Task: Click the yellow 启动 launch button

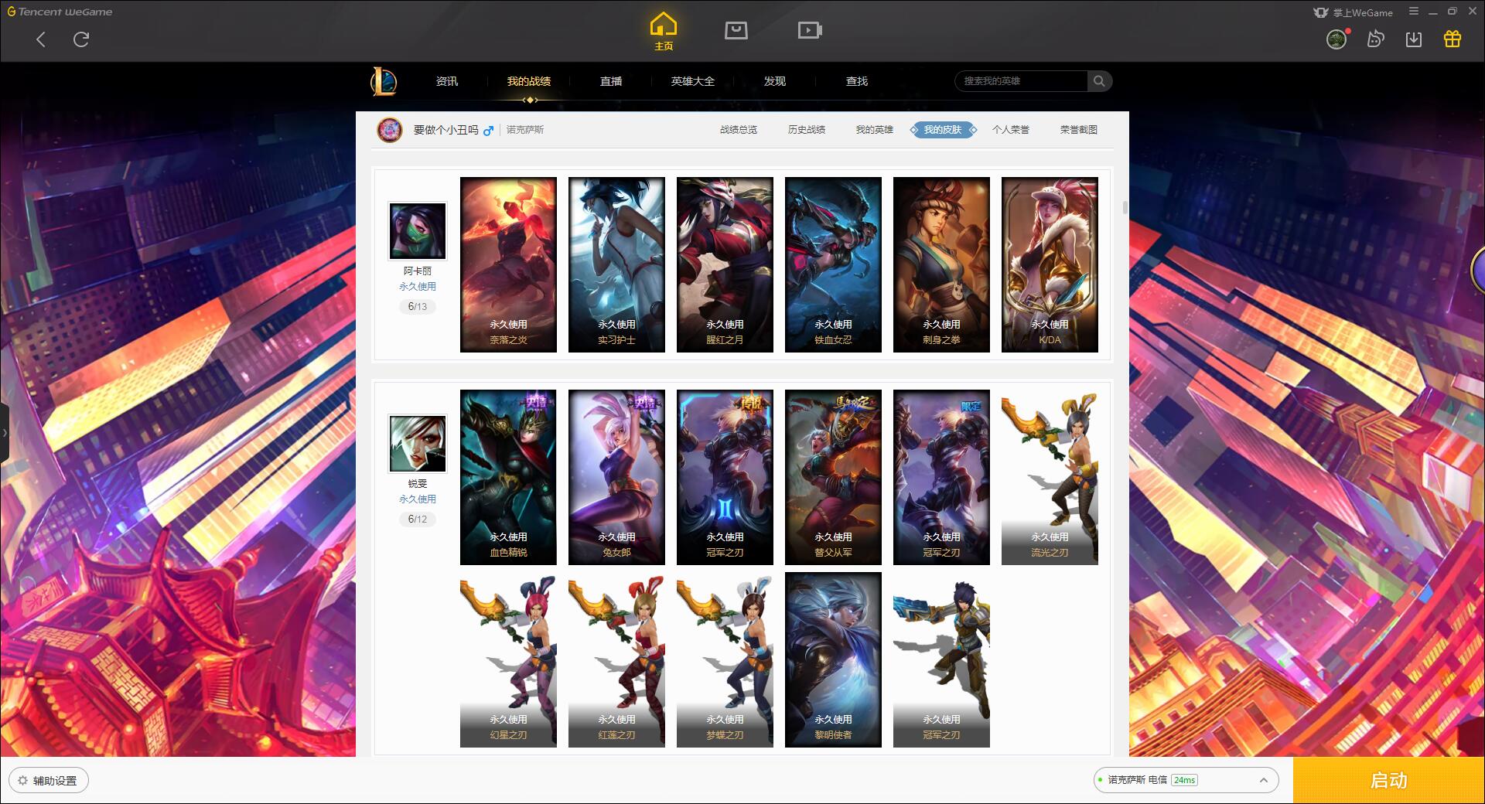Action: point(1388,780)
